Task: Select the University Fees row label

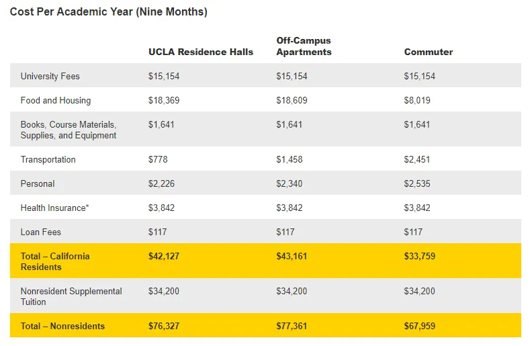Action: [50, 76]
